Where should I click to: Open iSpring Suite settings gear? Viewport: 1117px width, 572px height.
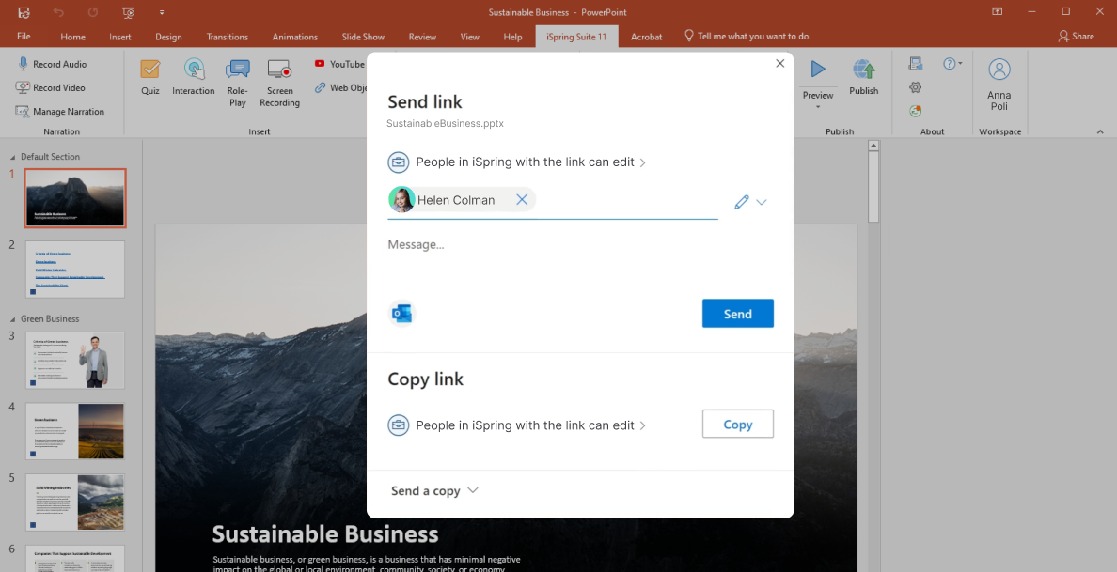coord(915,86)
